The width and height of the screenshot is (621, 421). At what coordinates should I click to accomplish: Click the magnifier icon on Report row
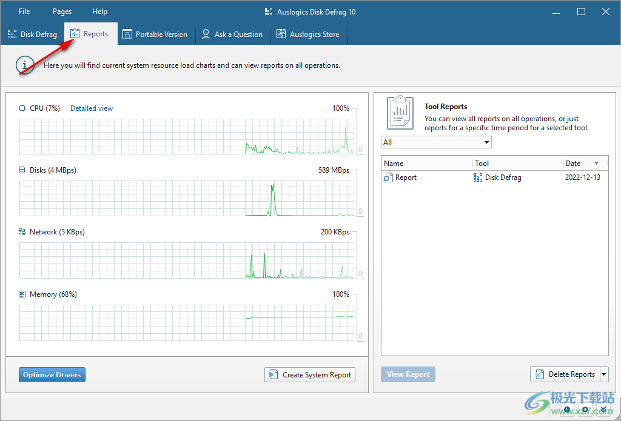388,177
